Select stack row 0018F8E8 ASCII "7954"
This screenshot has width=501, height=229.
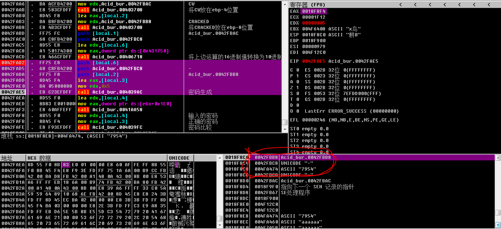359,216
